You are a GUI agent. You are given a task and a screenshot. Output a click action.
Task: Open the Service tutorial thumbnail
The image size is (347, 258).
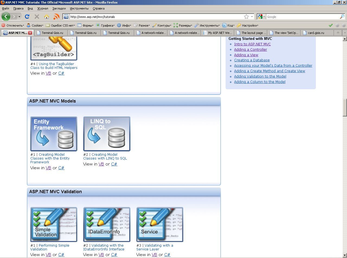click(x=160, y=224)
